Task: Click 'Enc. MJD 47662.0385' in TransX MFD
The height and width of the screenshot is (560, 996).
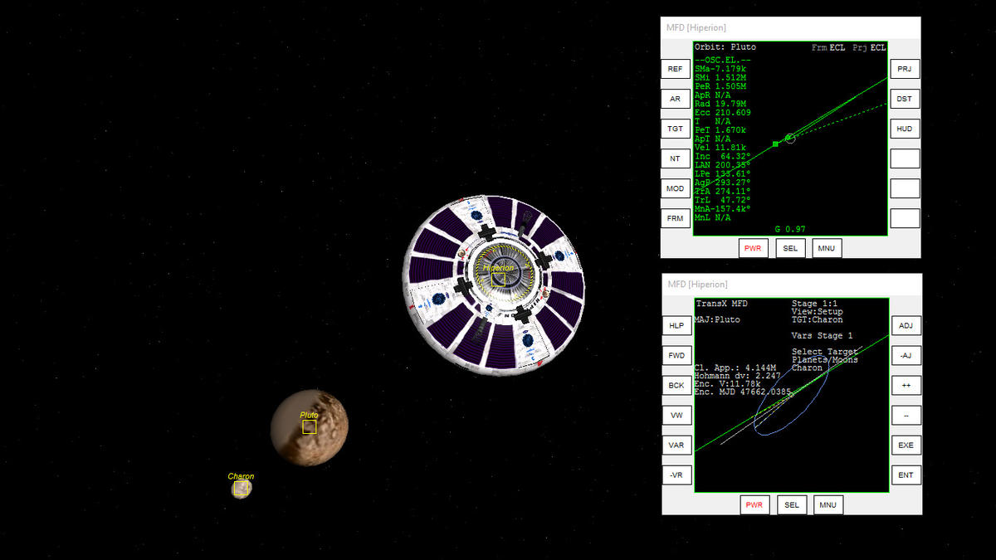Action: pos(743,392)
